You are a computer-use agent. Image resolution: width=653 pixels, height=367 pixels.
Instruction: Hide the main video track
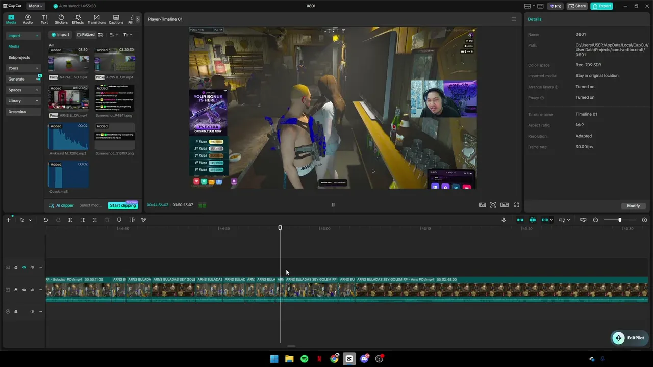(24, 290)
